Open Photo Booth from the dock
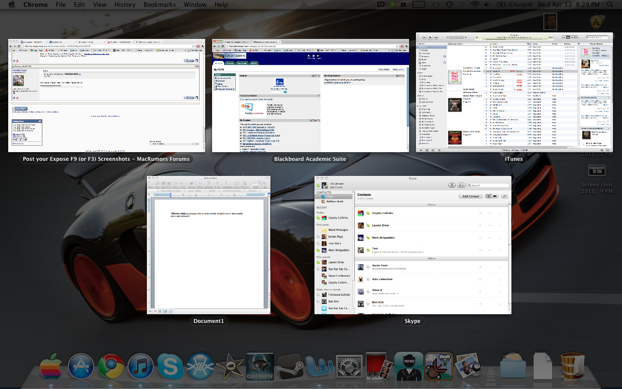Screen dimensions: 622x389 (379, 367)
